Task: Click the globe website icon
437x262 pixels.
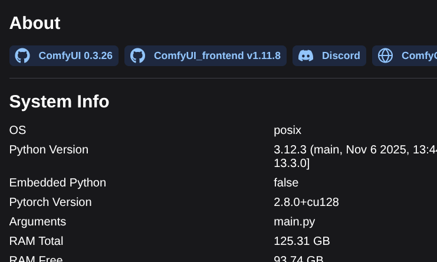Action: [386, 55]
